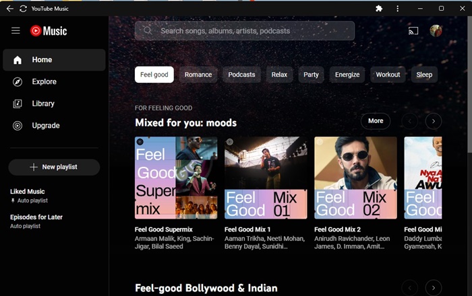This screenshot has width=472, height=296.
Task: Click the Feel Good Mix 1 title
Action: [247, 229]
